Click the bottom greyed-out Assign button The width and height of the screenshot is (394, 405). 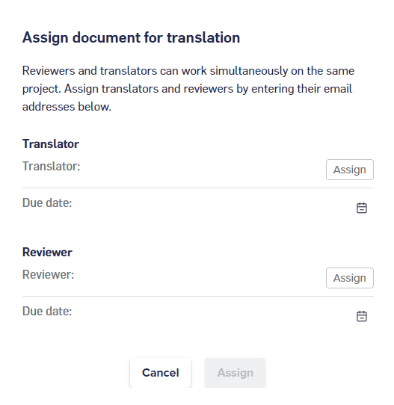(x=235, y=373)
